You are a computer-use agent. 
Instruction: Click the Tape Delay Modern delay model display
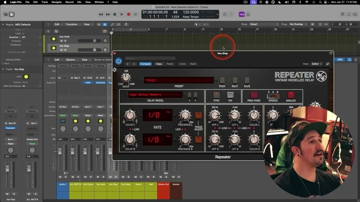pos(156,95)
